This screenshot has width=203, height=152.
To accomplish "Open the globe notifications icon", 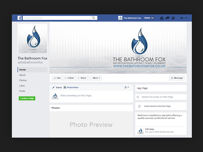I will tap(173, 18).
